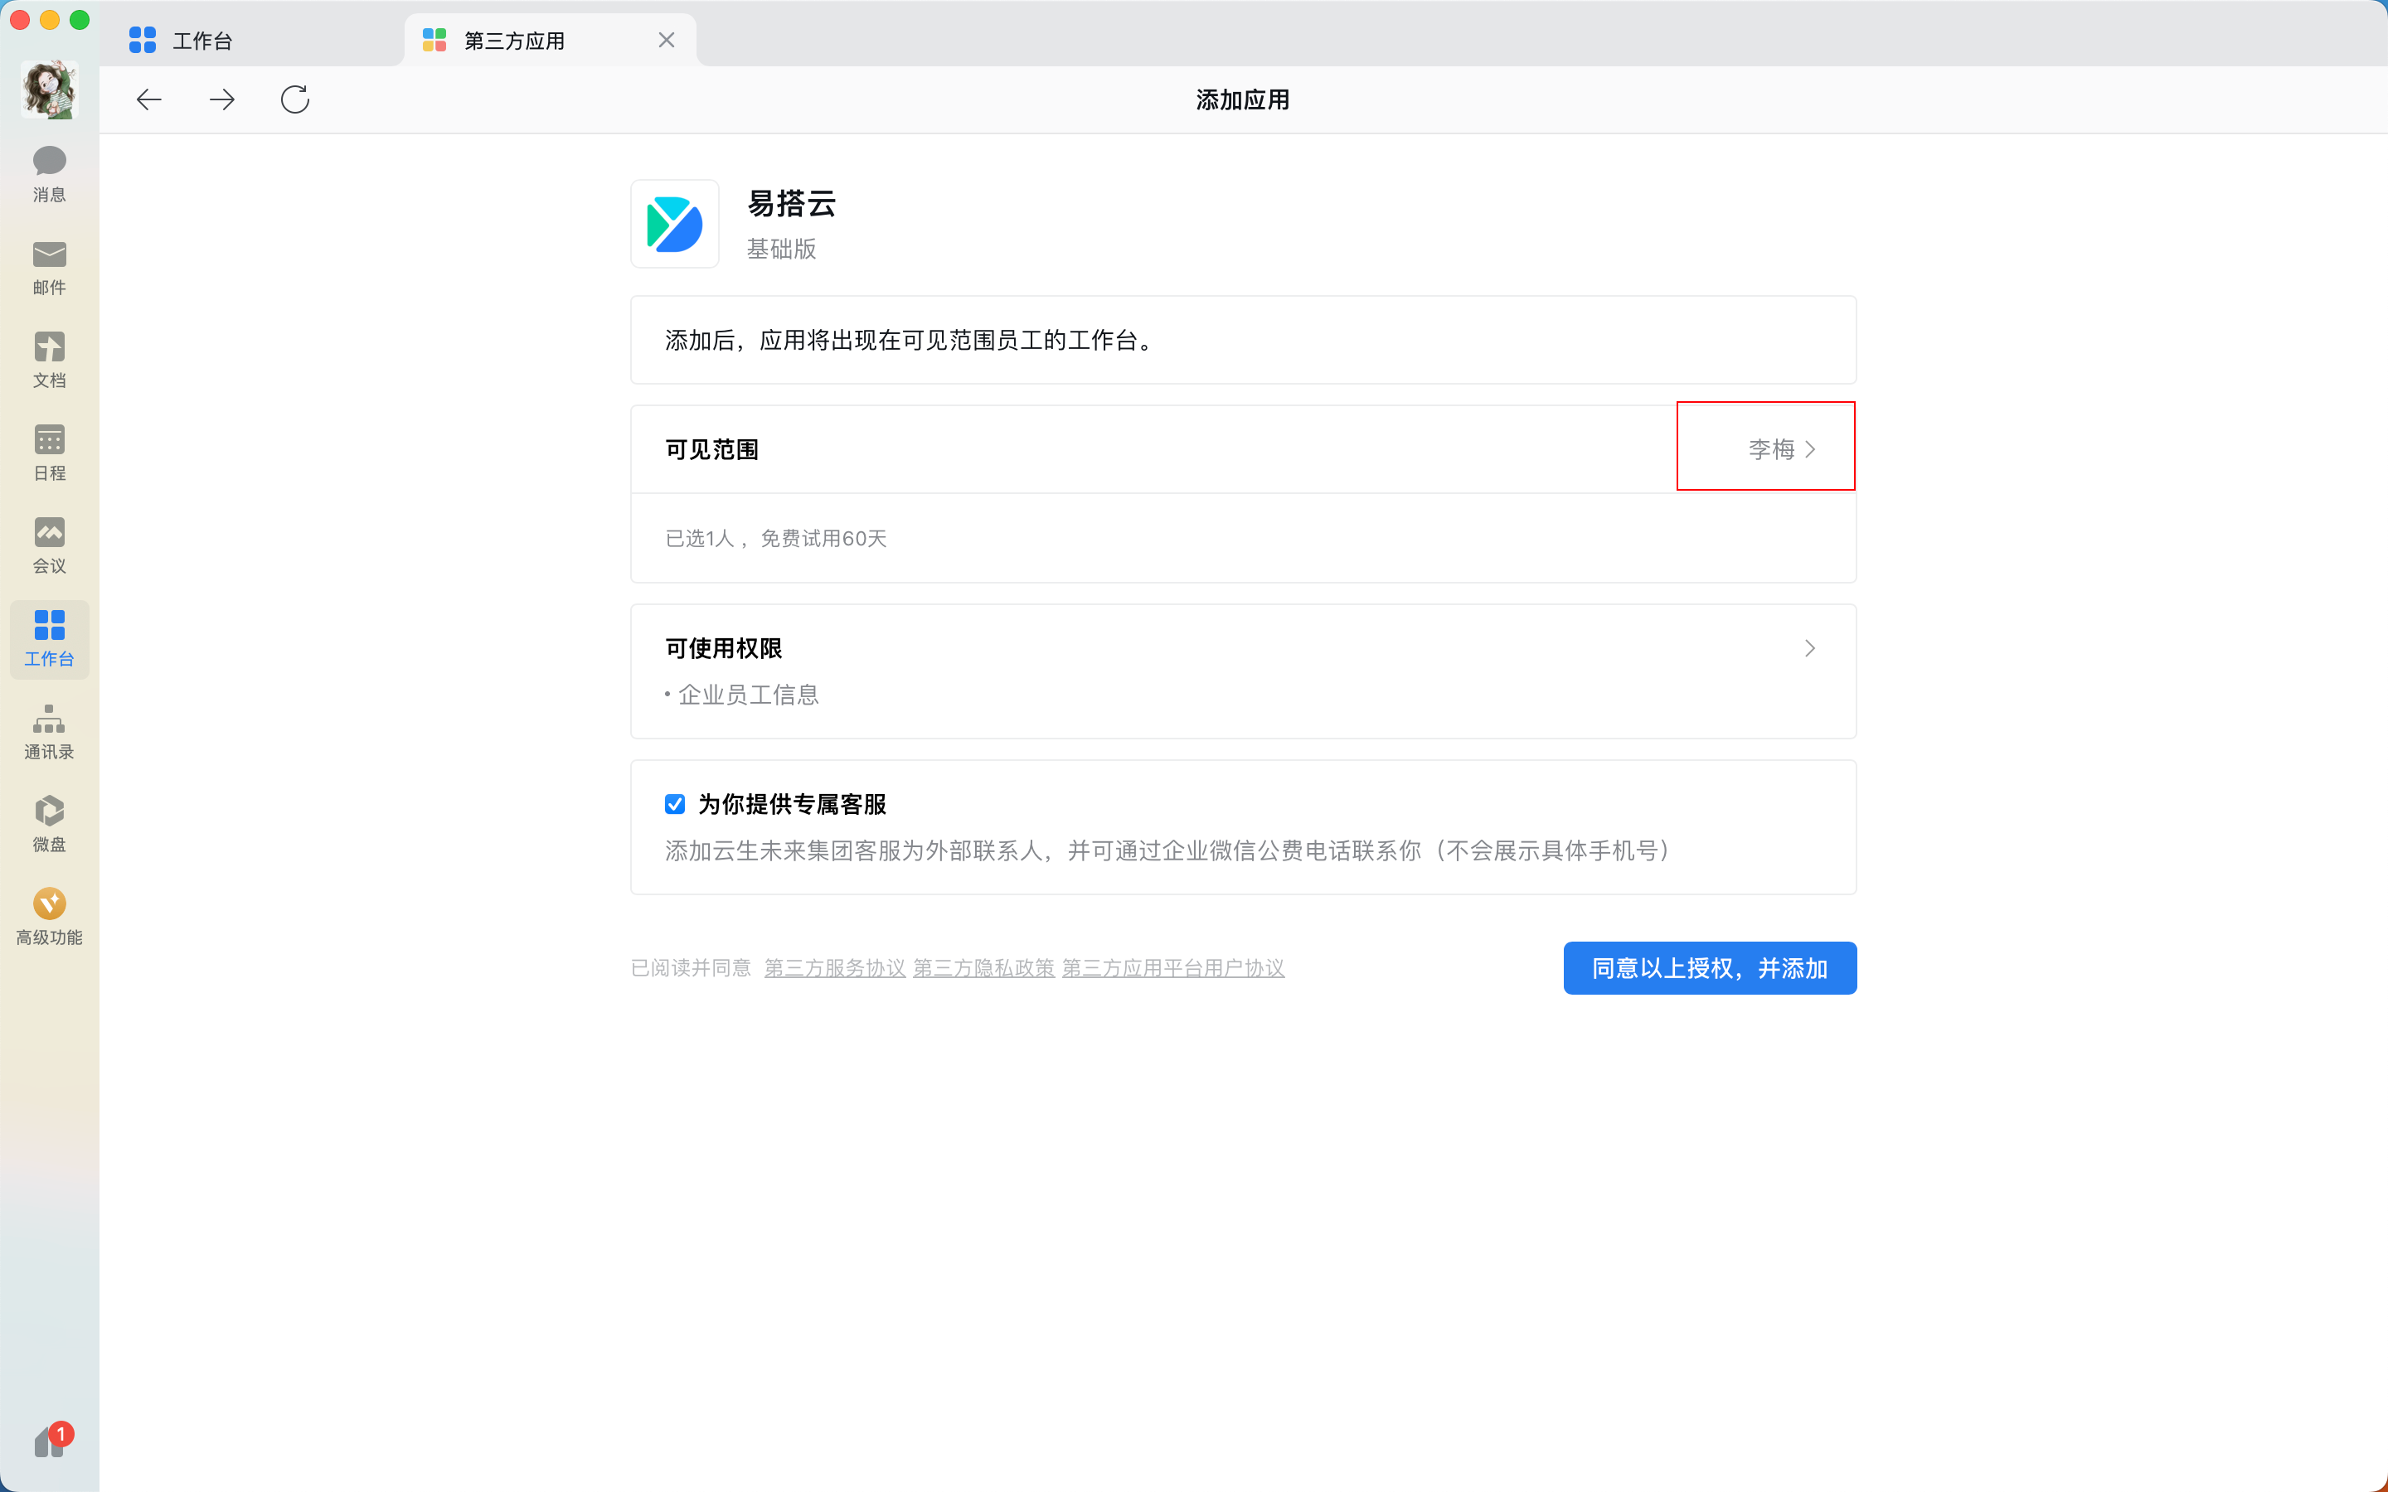Screen dimensions: 2388x1492
Task: Open the Meetings (会议) sidebar icon
Action: (50, 545)
